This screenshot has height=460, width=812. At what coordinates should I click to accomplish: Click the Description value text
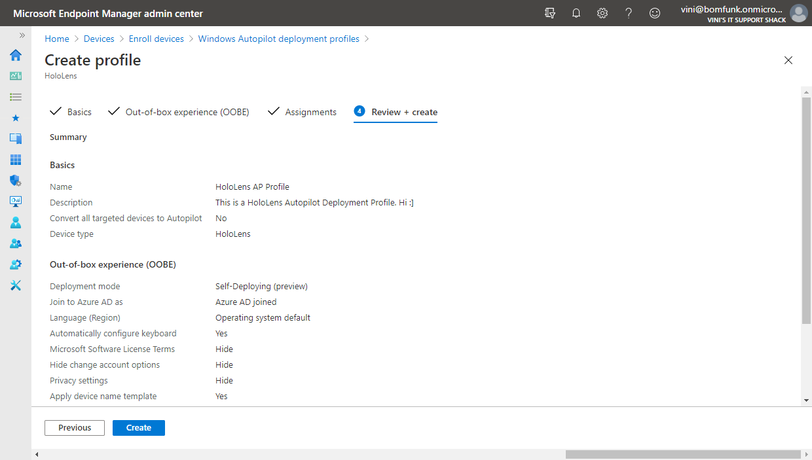click(x=314, y=203)
